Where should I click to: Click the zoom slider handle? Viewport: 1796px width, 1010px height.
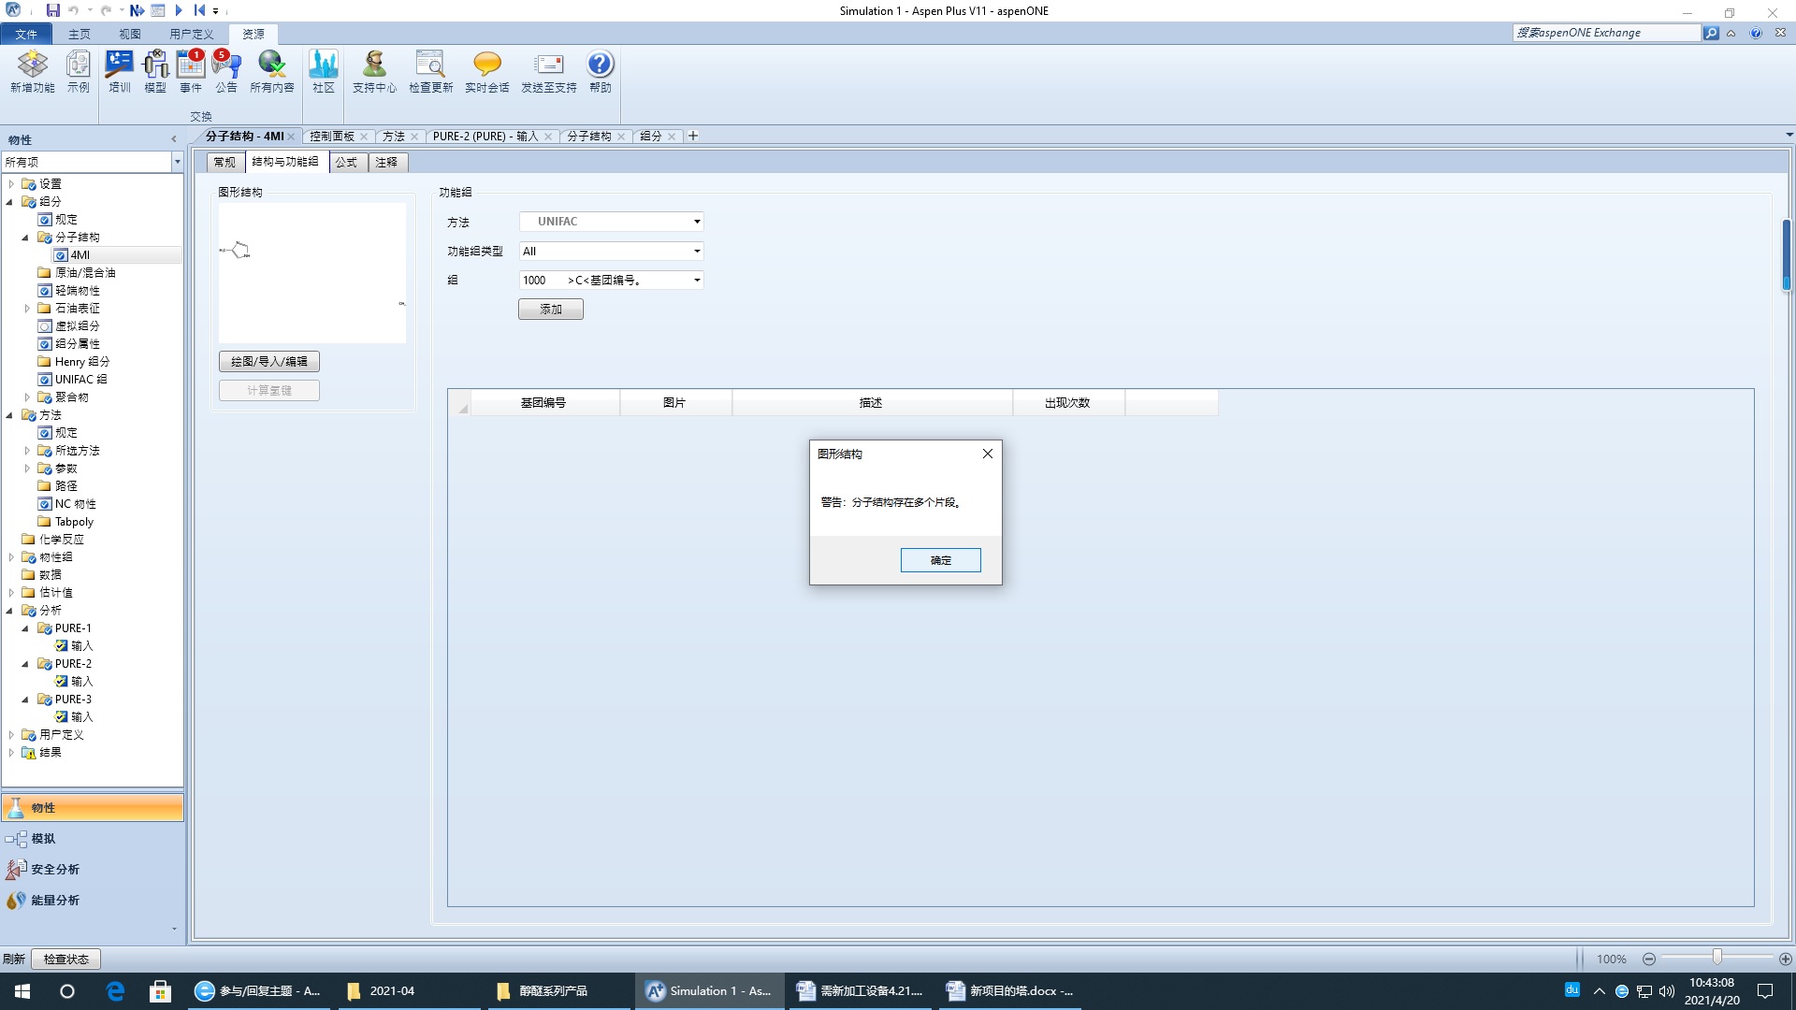pyautogui.click(x=1716, y=958)
